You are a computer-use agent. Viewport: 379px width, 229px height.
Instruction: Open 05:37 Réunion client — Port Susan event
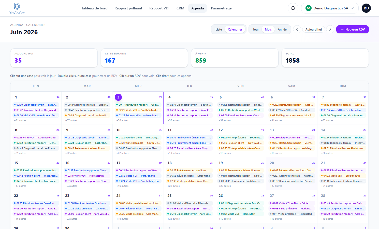tap(291, 181)
